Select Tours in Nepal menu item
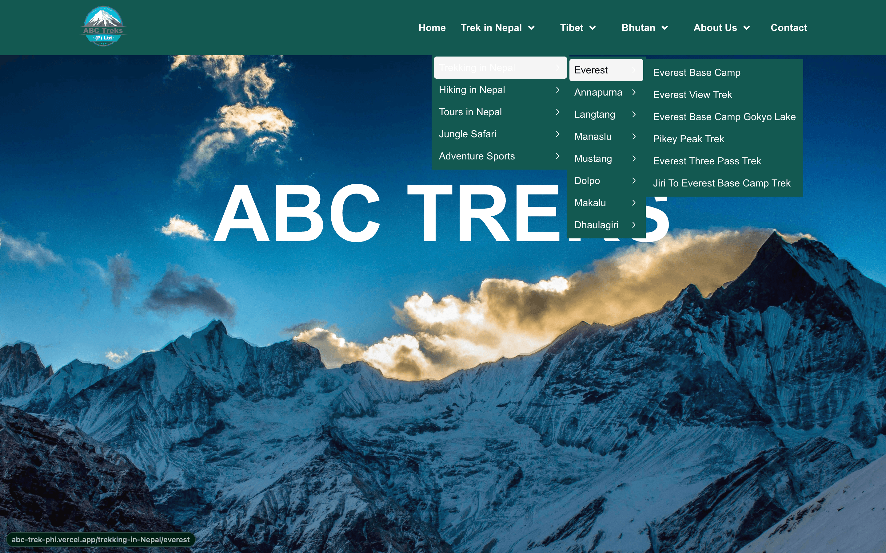 (x=500, y=112)
